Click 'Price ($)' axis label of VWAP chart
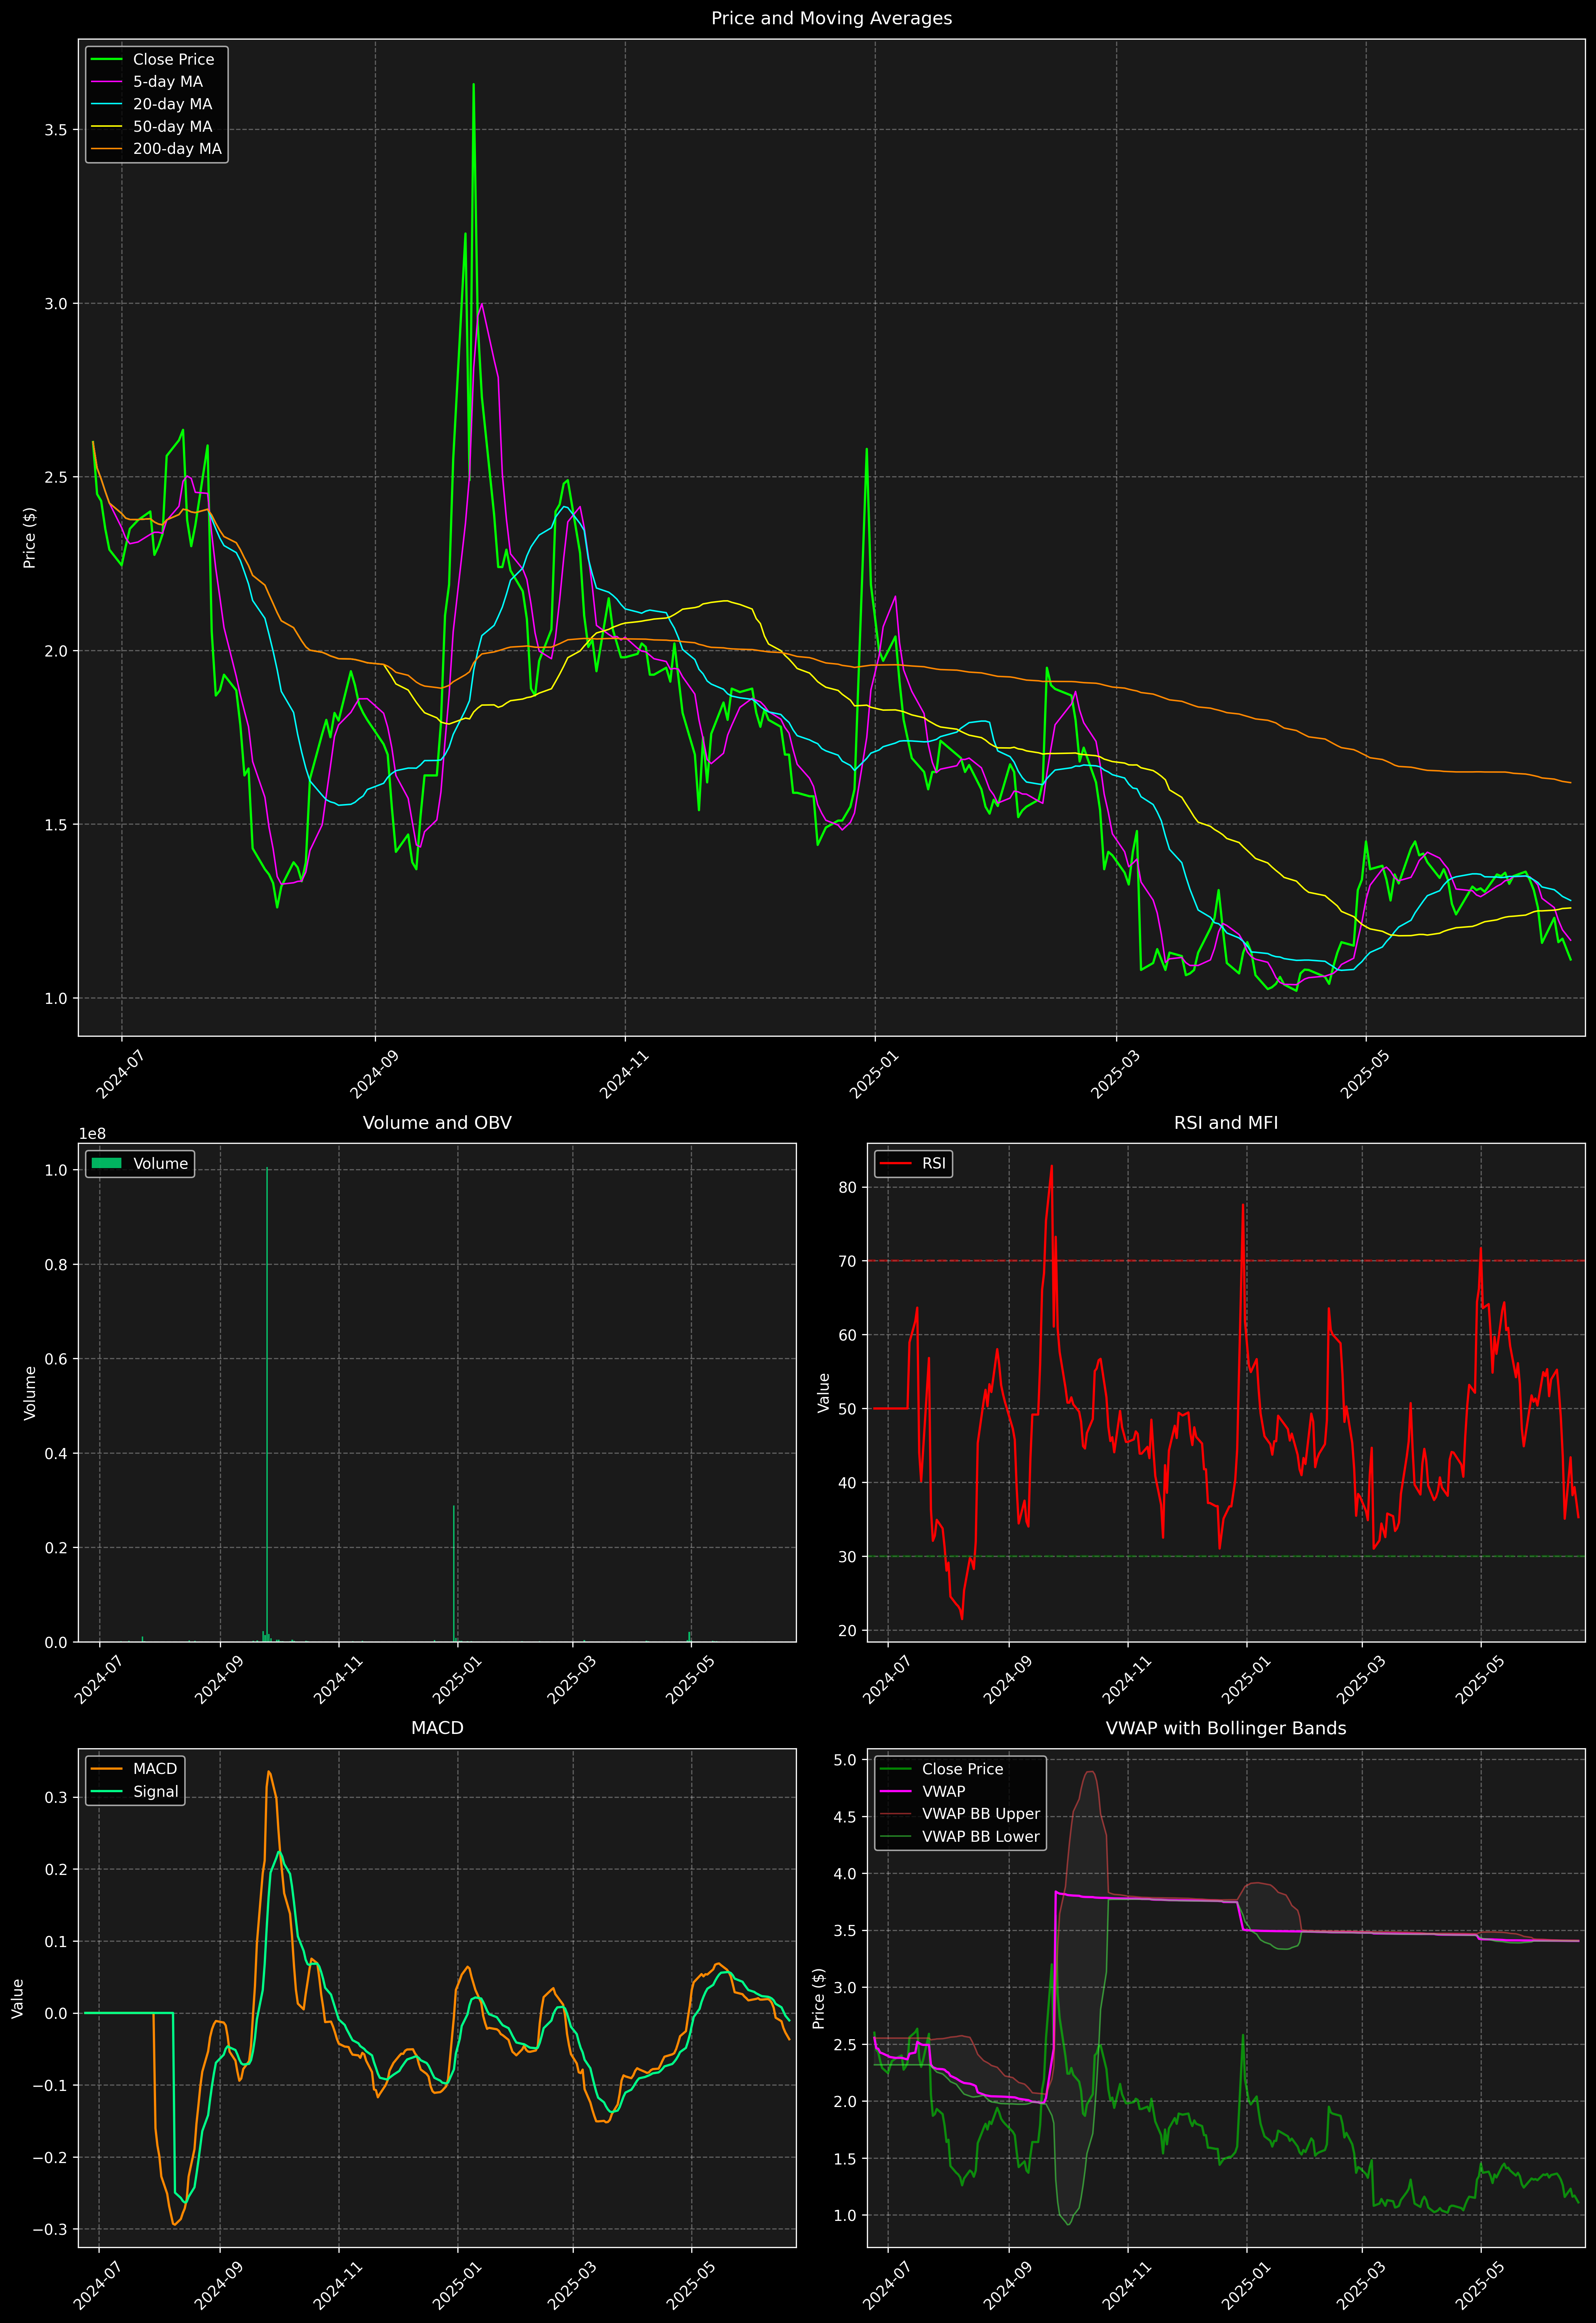The width and height of the screenshot is (1596, 2323). [x=819, y=1998]
